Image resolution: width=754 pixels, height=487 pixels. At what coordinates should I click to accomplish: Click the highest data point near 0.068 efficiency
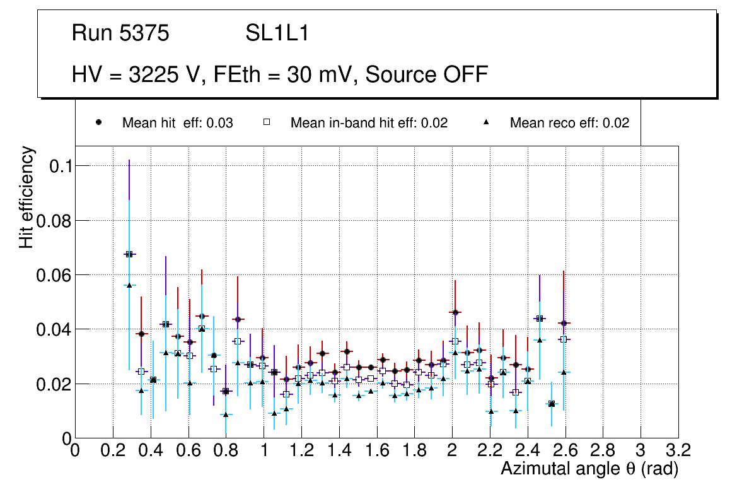point(129,254)
